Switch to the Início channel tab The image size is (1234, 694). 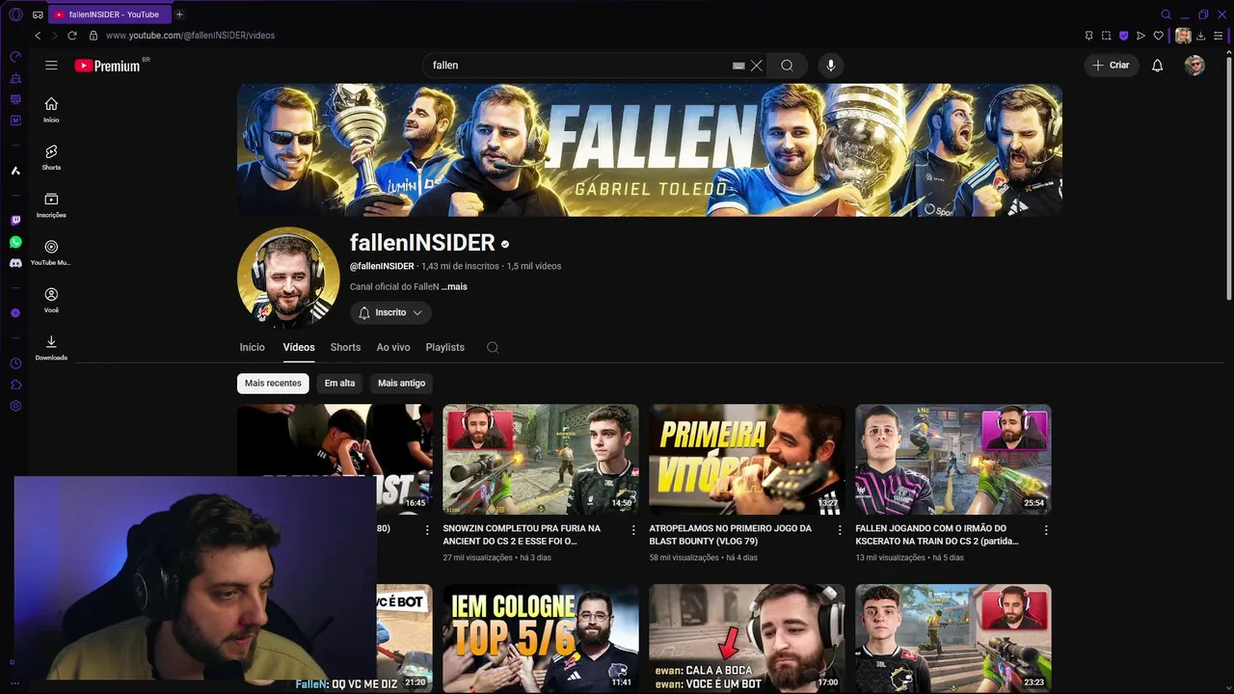(252, 347)
